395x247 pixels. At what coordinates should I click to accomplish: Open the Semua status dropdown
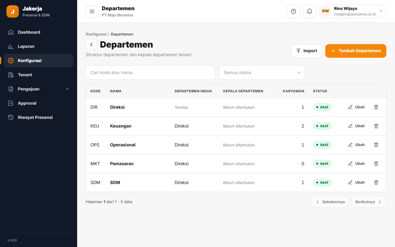(262, 73)
